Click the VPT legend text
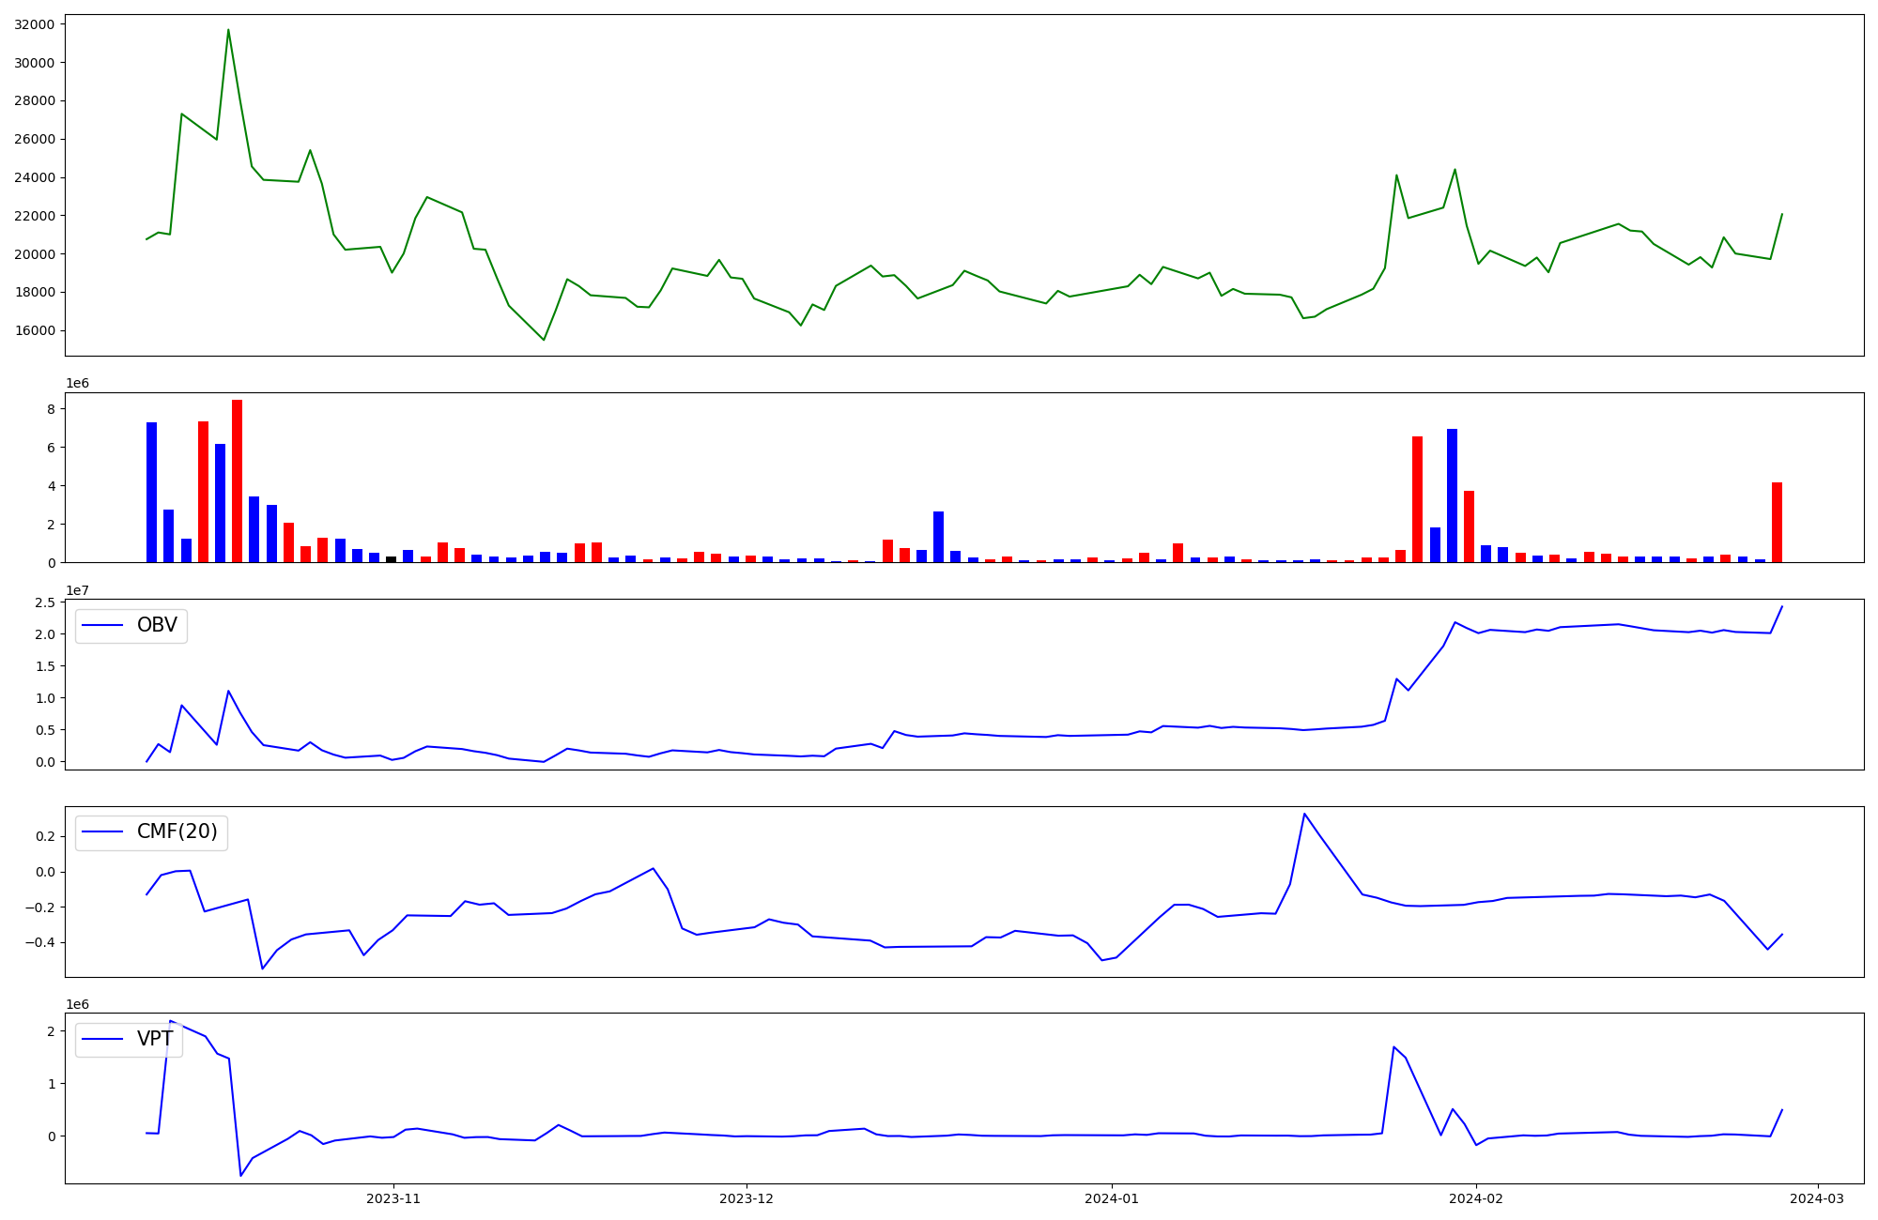The width and height of the screenshot is (1878, 1220). [x=155, y=1039]
